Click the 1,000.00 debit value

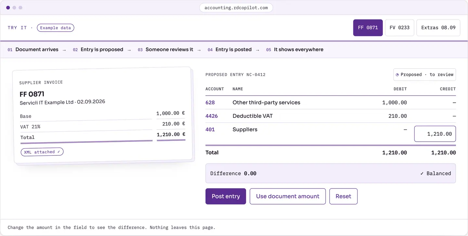395,102
